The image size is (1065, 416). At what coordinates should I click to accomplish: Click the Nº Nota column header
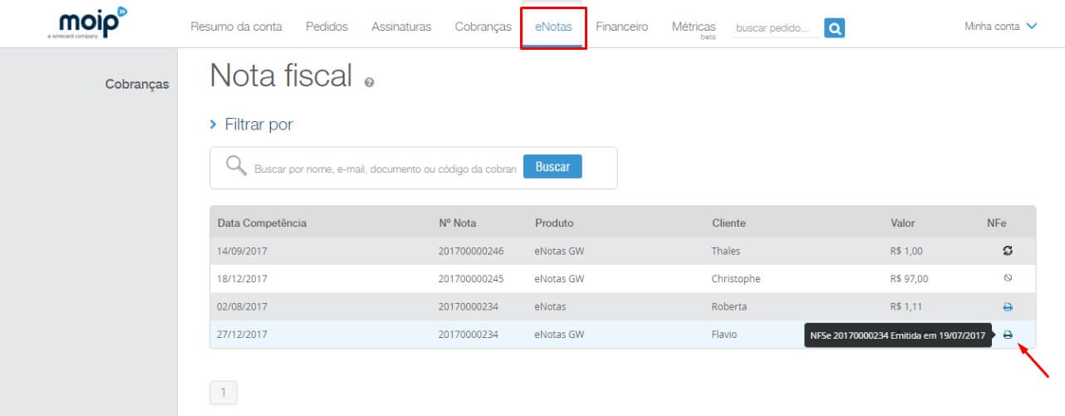click(x=458, y=223)
